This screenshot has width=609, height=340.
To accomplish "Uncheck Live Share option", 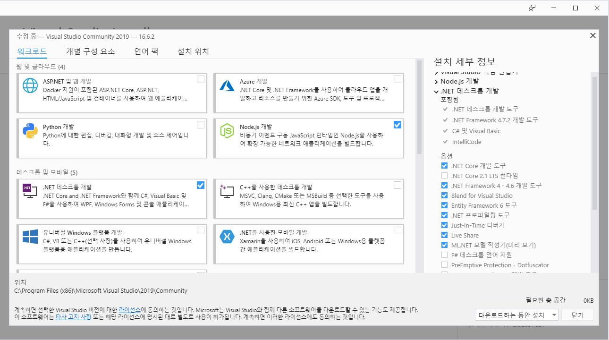I will (444, 235).
